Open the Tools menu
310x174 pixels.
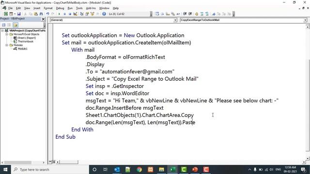79,8
